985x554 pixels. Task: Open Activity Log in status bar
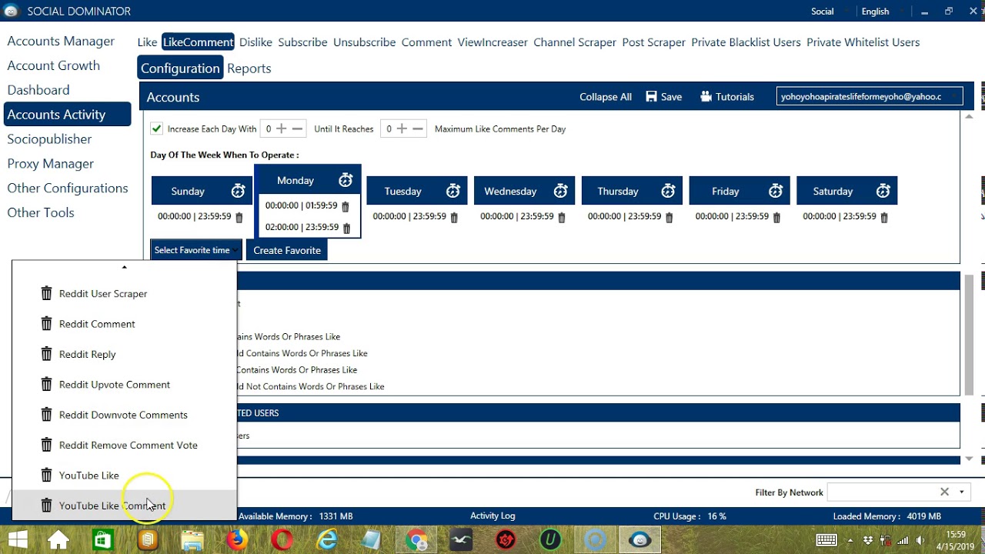coord(492,516)
